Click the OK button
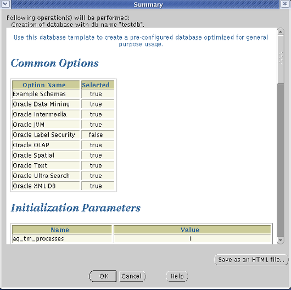 coord(103,276)
